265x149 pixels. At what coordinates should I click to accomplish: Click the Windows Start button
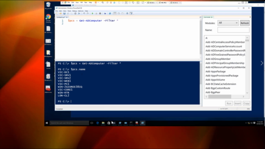point(47,123)
